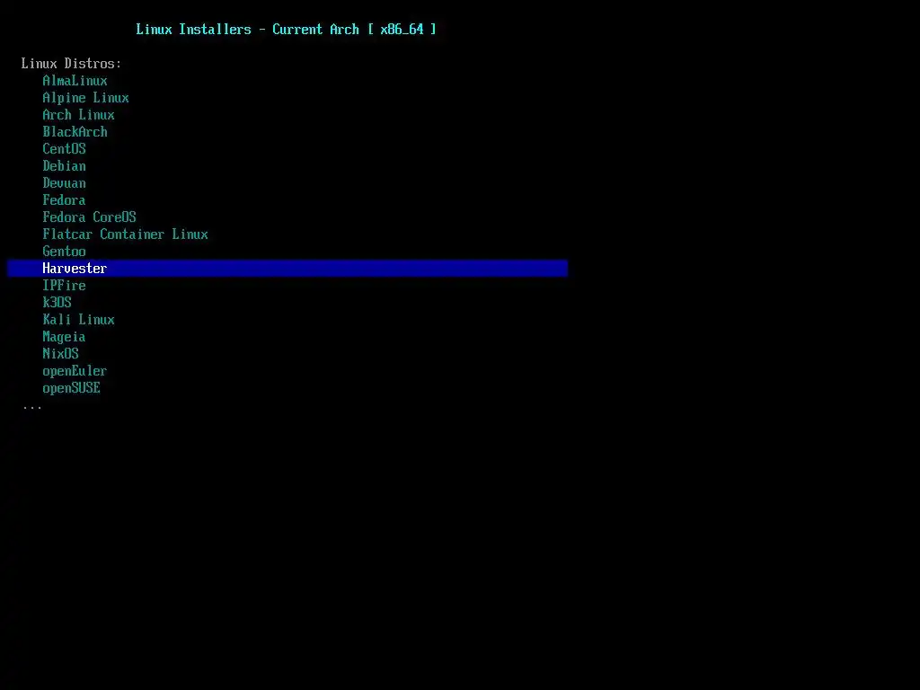The height and width of the screenshot is (690, 920).
Task: Choose IPFire from the list
Action: pyautogui.click(x=64, y=285)
